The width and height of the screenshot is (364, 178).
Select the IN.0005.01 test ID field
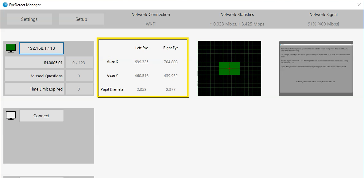[x=34, y=62]
